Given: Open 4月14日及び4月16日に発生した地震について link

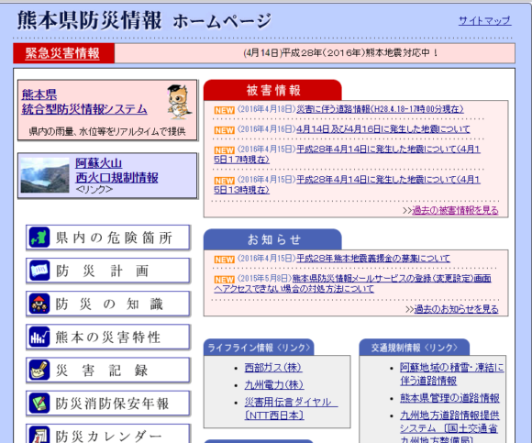Looking at the screenshot, I should click(383, 129).
